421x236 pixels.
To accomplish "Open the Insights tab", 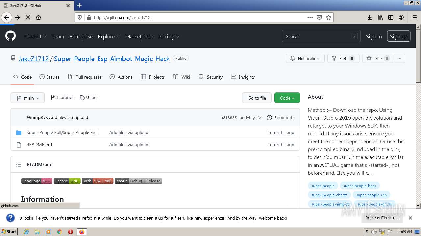I will pos(243,77).
